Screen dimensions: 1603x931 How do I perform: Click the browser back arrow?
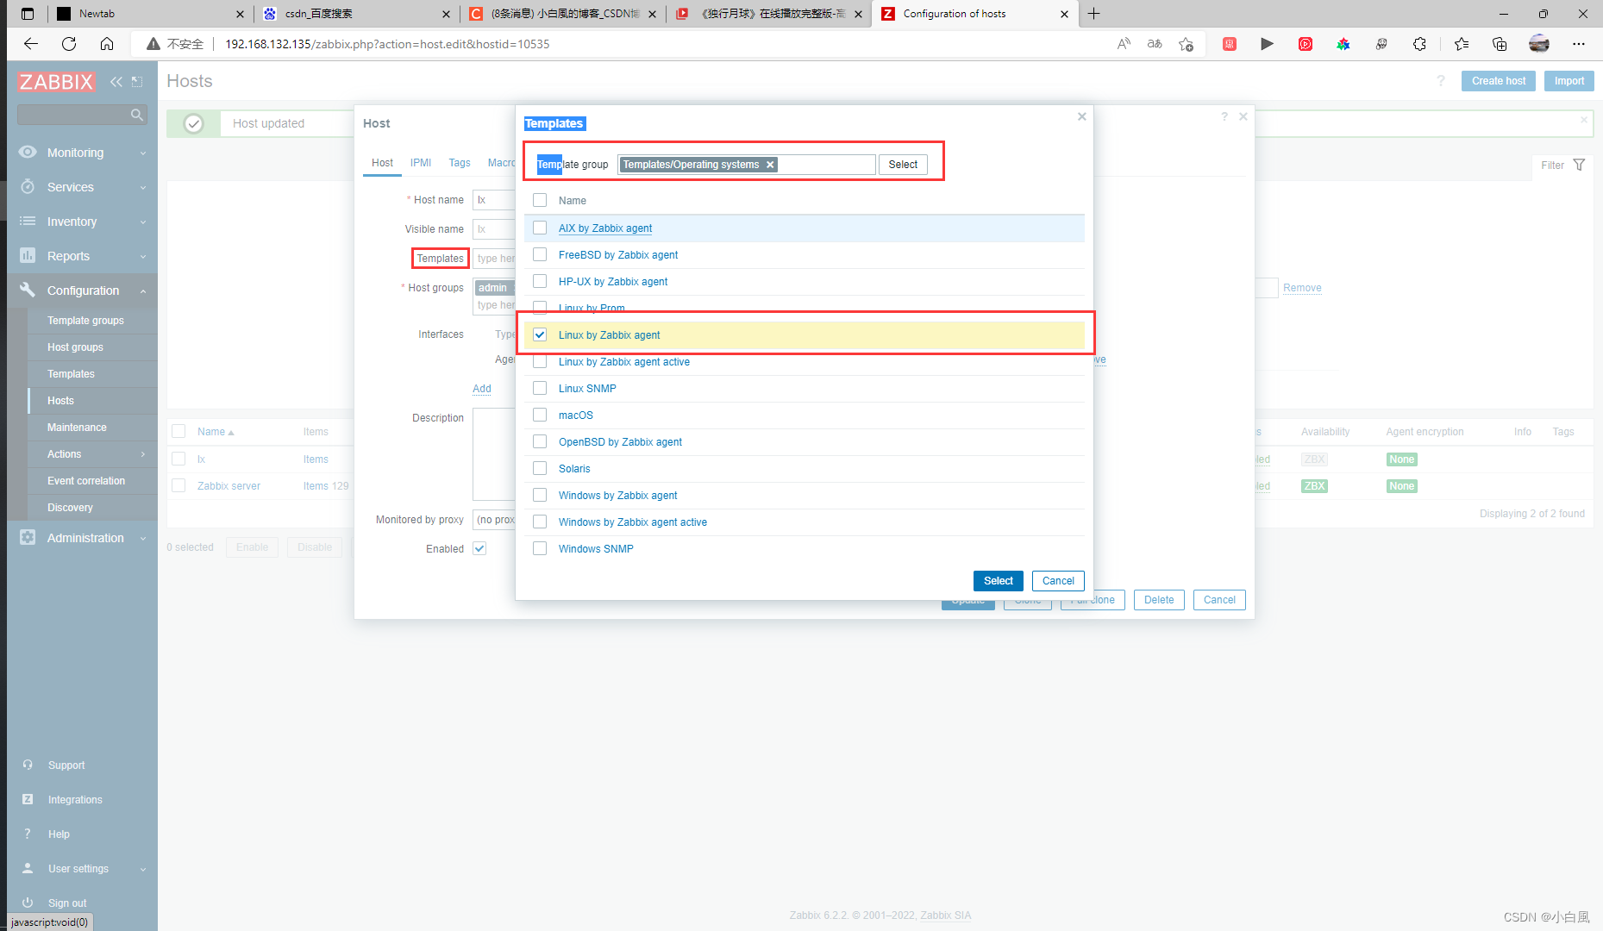[x=31, y=44]
